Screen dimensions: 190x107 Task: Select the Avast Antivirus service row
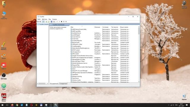click(x=100, y=37)
